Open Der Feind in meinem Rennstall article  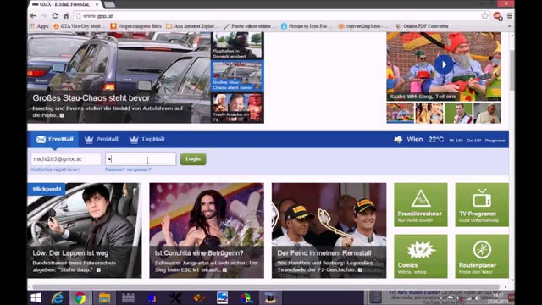329,230
